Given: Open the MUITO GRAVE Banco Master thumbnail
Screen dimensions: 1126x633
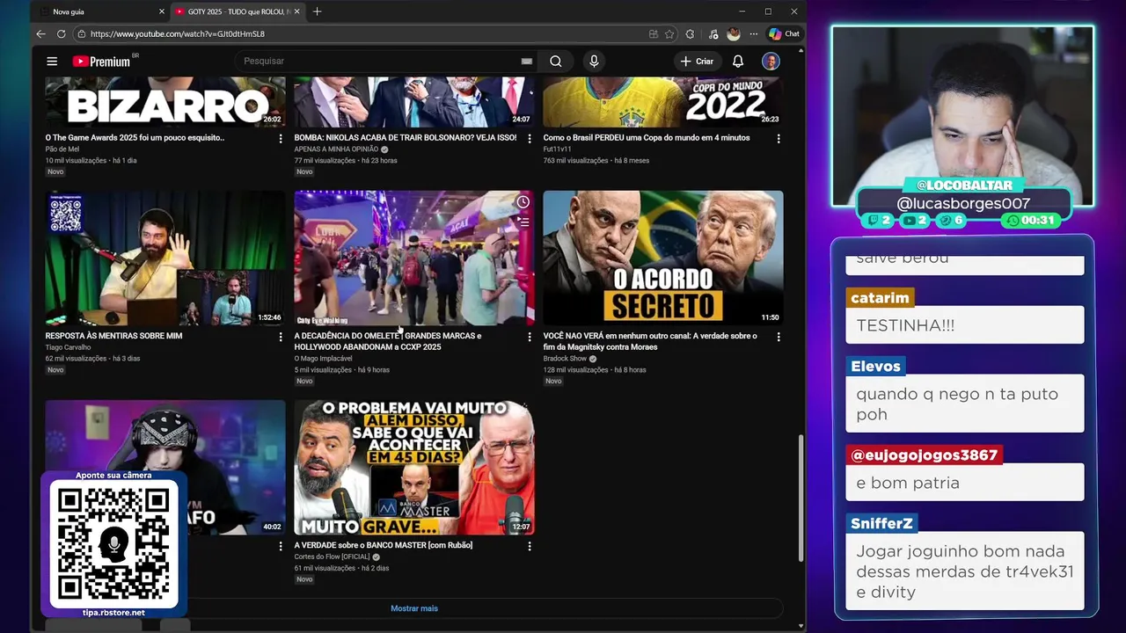Looking at the screenshot, I should pos(413,468).
